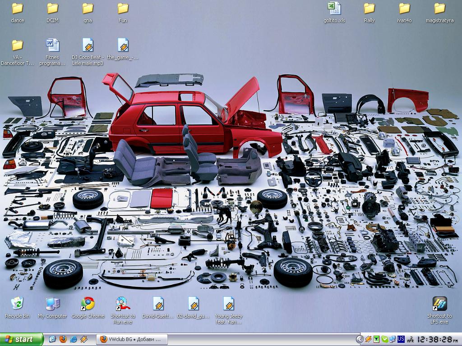462x346 pixels.
Task: Select the DJ Coco Beat mp3 file
Action: tap(88, 45)
